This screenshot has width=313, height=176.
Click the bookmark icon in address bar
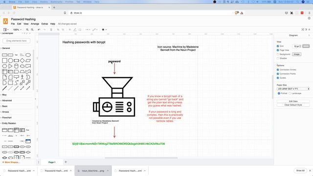[65, 13]
